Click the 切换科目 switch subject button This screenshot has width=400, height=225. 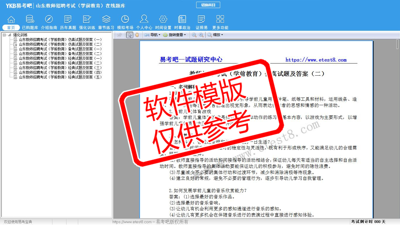[208, 5]
